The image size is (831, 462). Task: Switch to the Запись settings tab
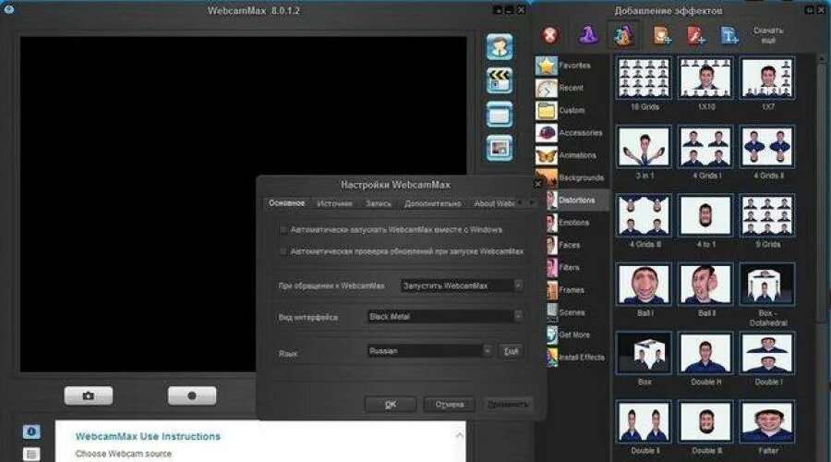pyautogui.click(x=379, y=203)
